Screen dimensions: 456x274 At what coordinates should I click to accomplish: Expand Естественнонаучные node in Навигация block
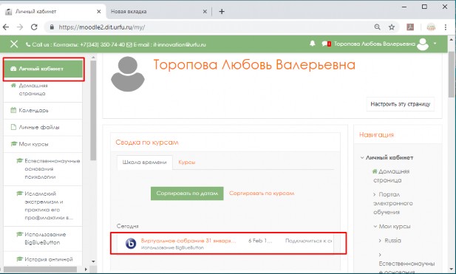(x=380, y=255)
